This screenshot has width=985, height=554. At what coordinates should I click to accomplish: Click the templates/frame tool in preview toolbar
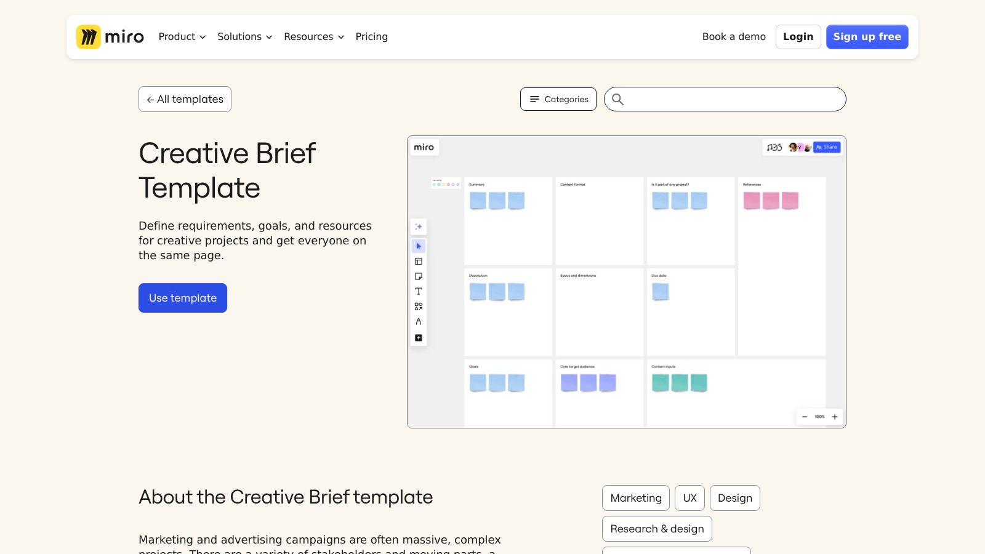point(419,262)
